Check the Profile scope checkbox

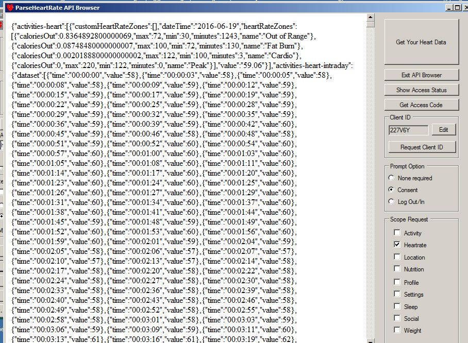397,282
